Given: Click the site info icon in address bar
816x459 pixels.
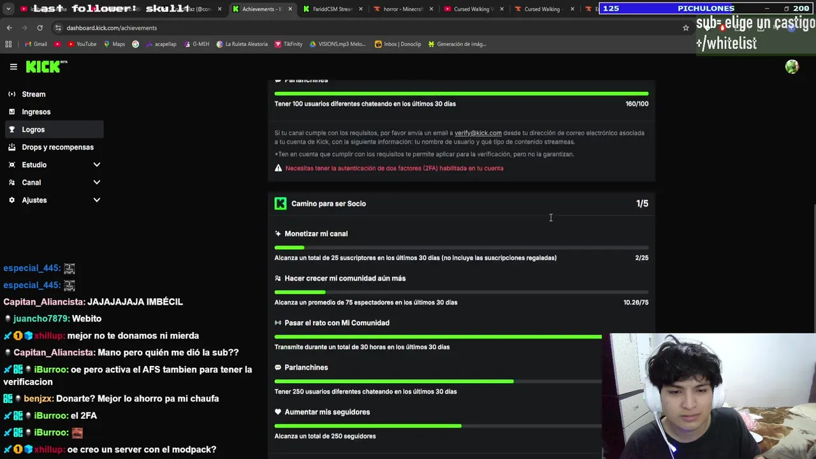Looking at the screenshot, I should pos(58,28).
